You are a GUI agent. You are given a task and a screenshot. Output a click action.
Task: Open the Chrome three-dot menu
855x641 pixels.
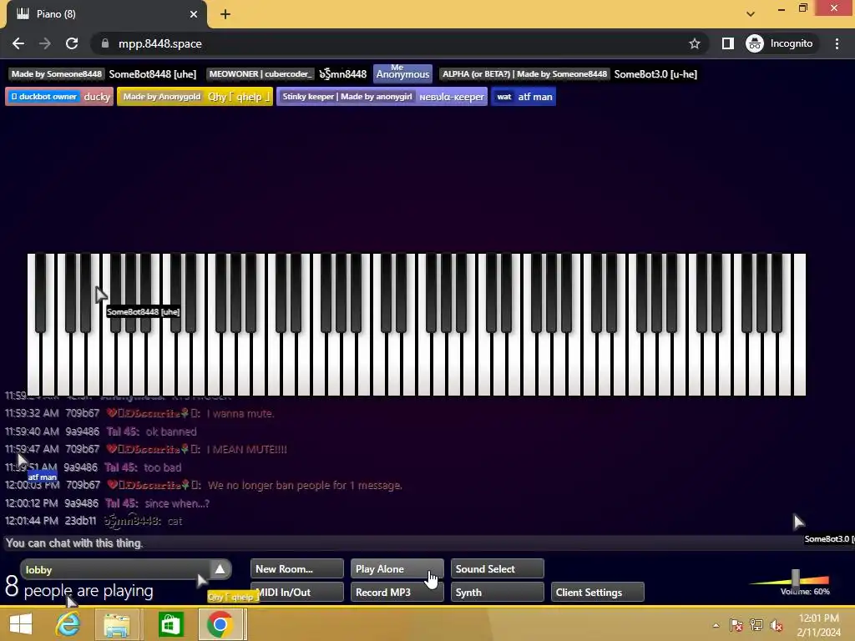pos(837,43)
